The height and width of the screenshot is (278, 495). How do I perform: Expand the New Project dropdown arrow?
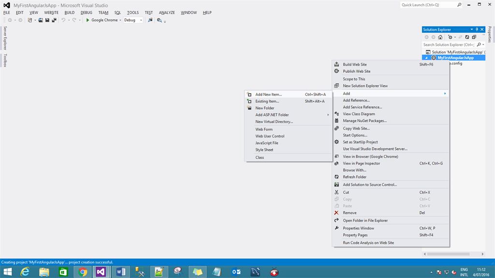point(35,20)
